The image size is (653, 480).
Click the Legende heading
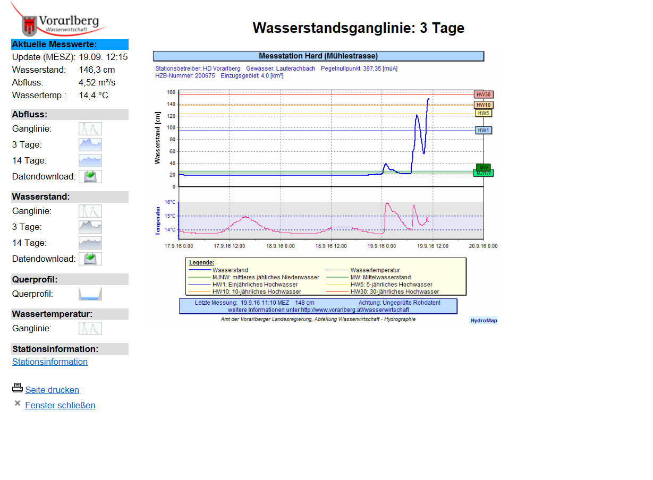click(201, 262)
